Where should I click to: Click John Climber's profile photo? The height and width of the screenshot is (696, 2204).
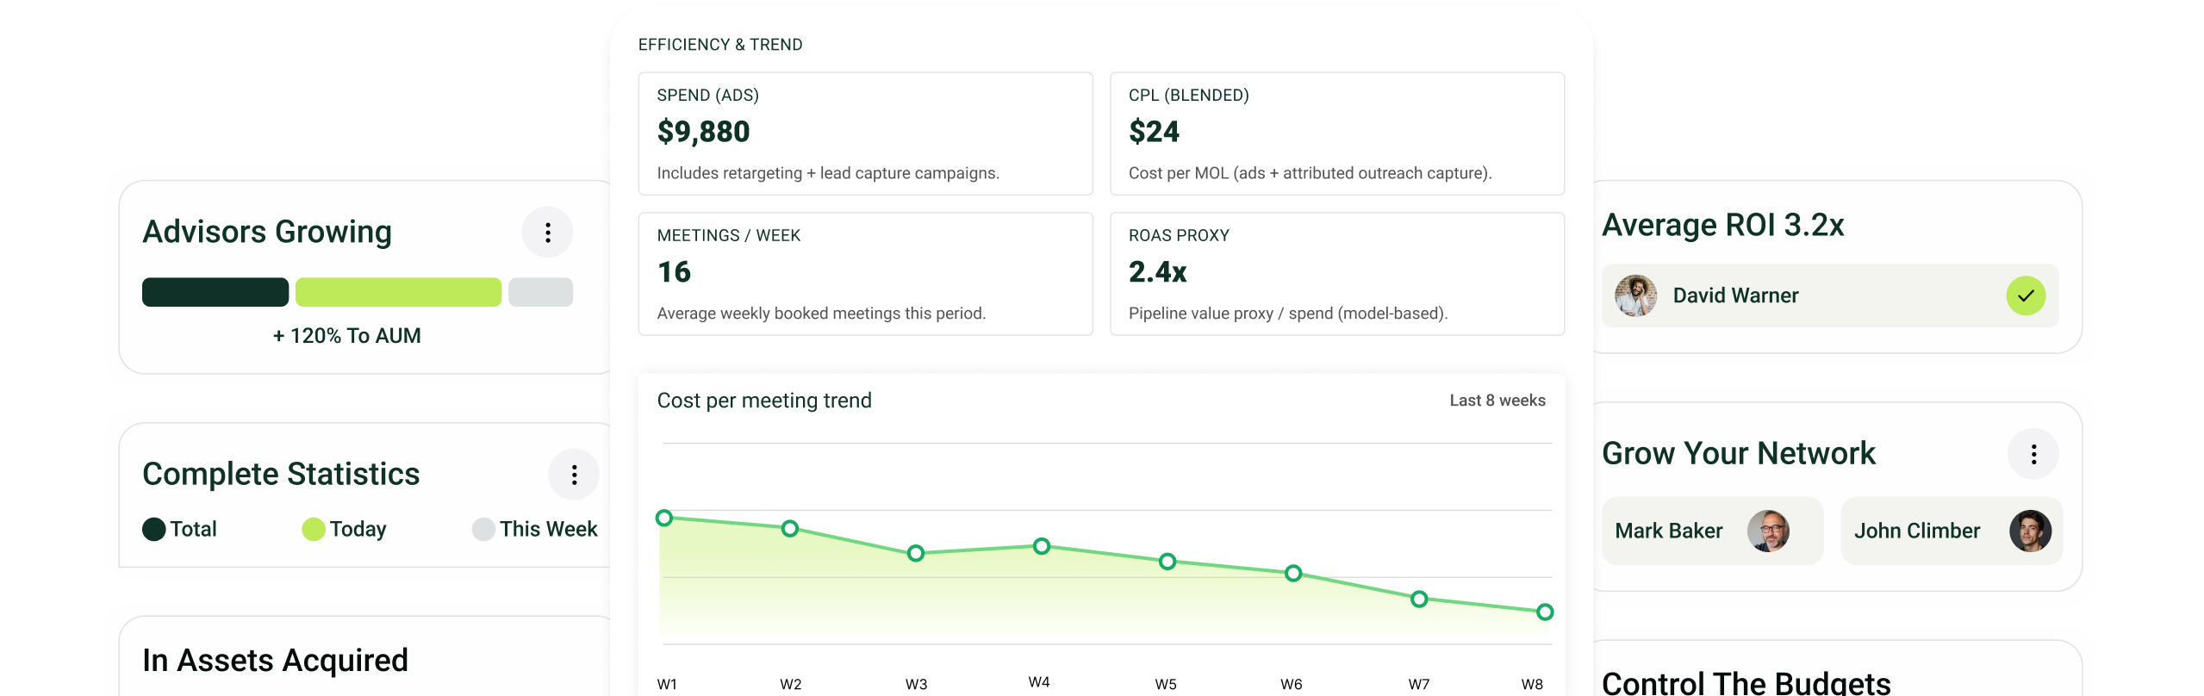point(2030,531)
